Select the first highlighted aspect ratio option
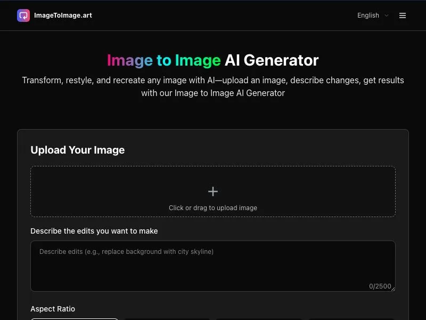The height and width of the screenshot is (320, 426). point(75,319)
